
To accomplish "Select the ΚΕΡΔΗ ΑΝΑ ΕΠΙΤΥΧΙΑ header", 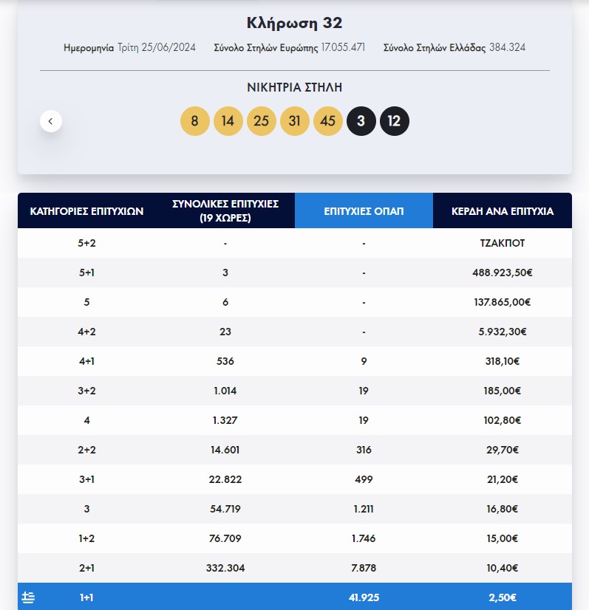I will point(503,210).
